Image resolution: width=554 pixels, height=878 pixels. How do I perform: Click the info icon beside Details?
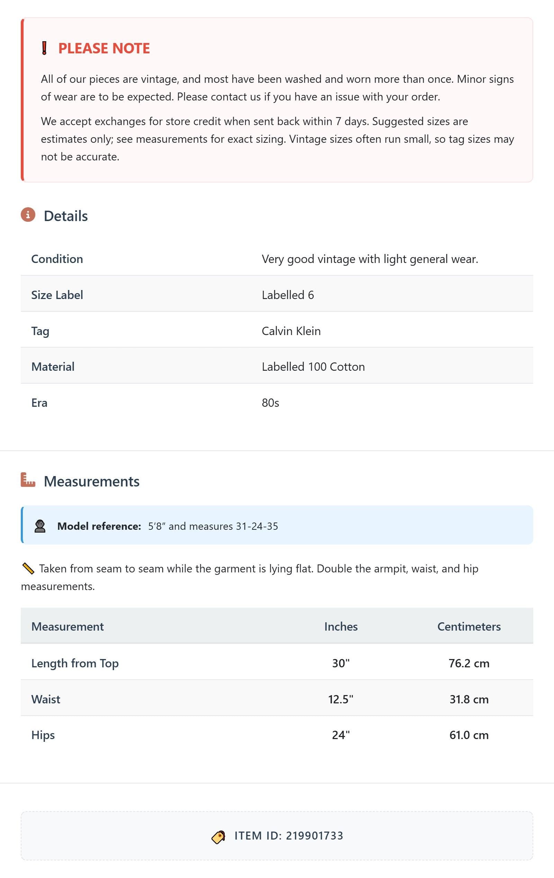tap(28, 215)
